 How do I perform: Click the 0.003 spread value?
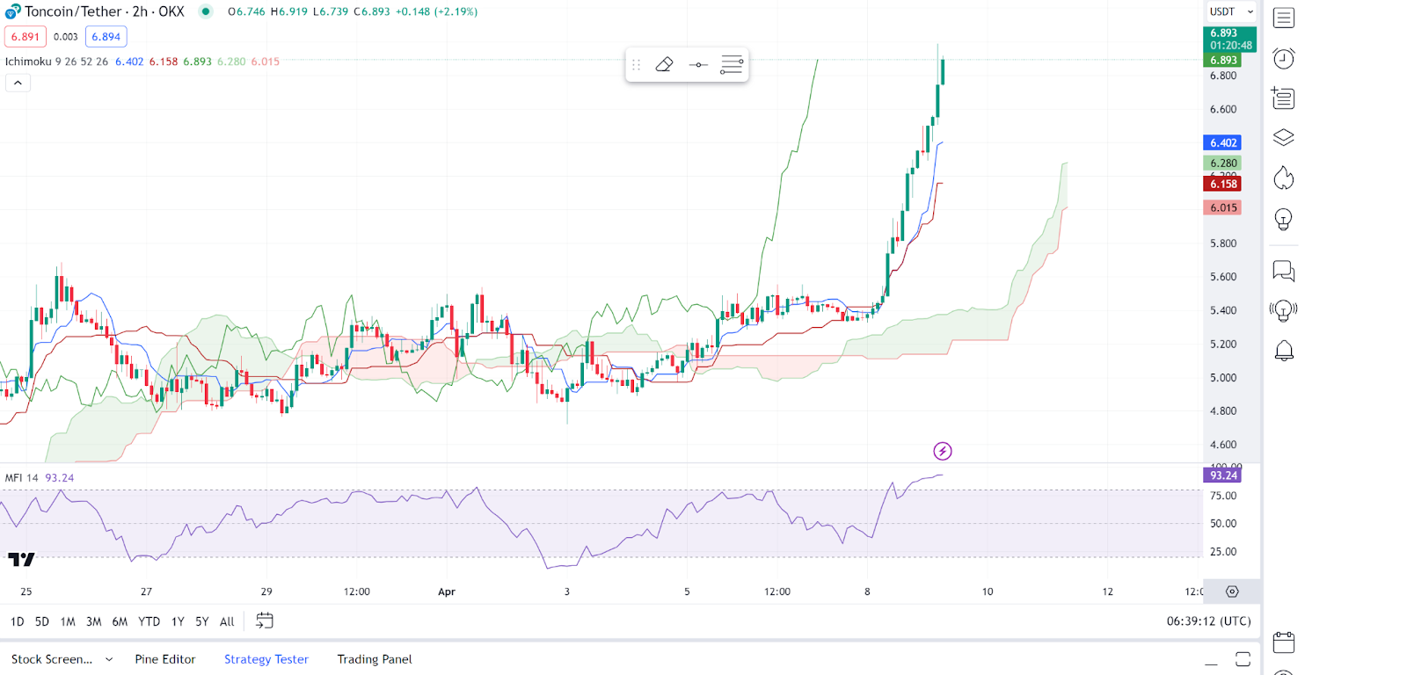click(66, 37)
